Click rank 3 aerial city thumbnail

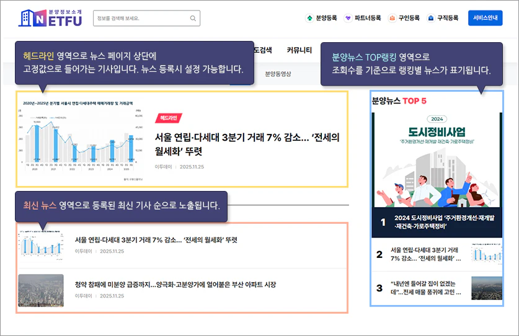487,288
